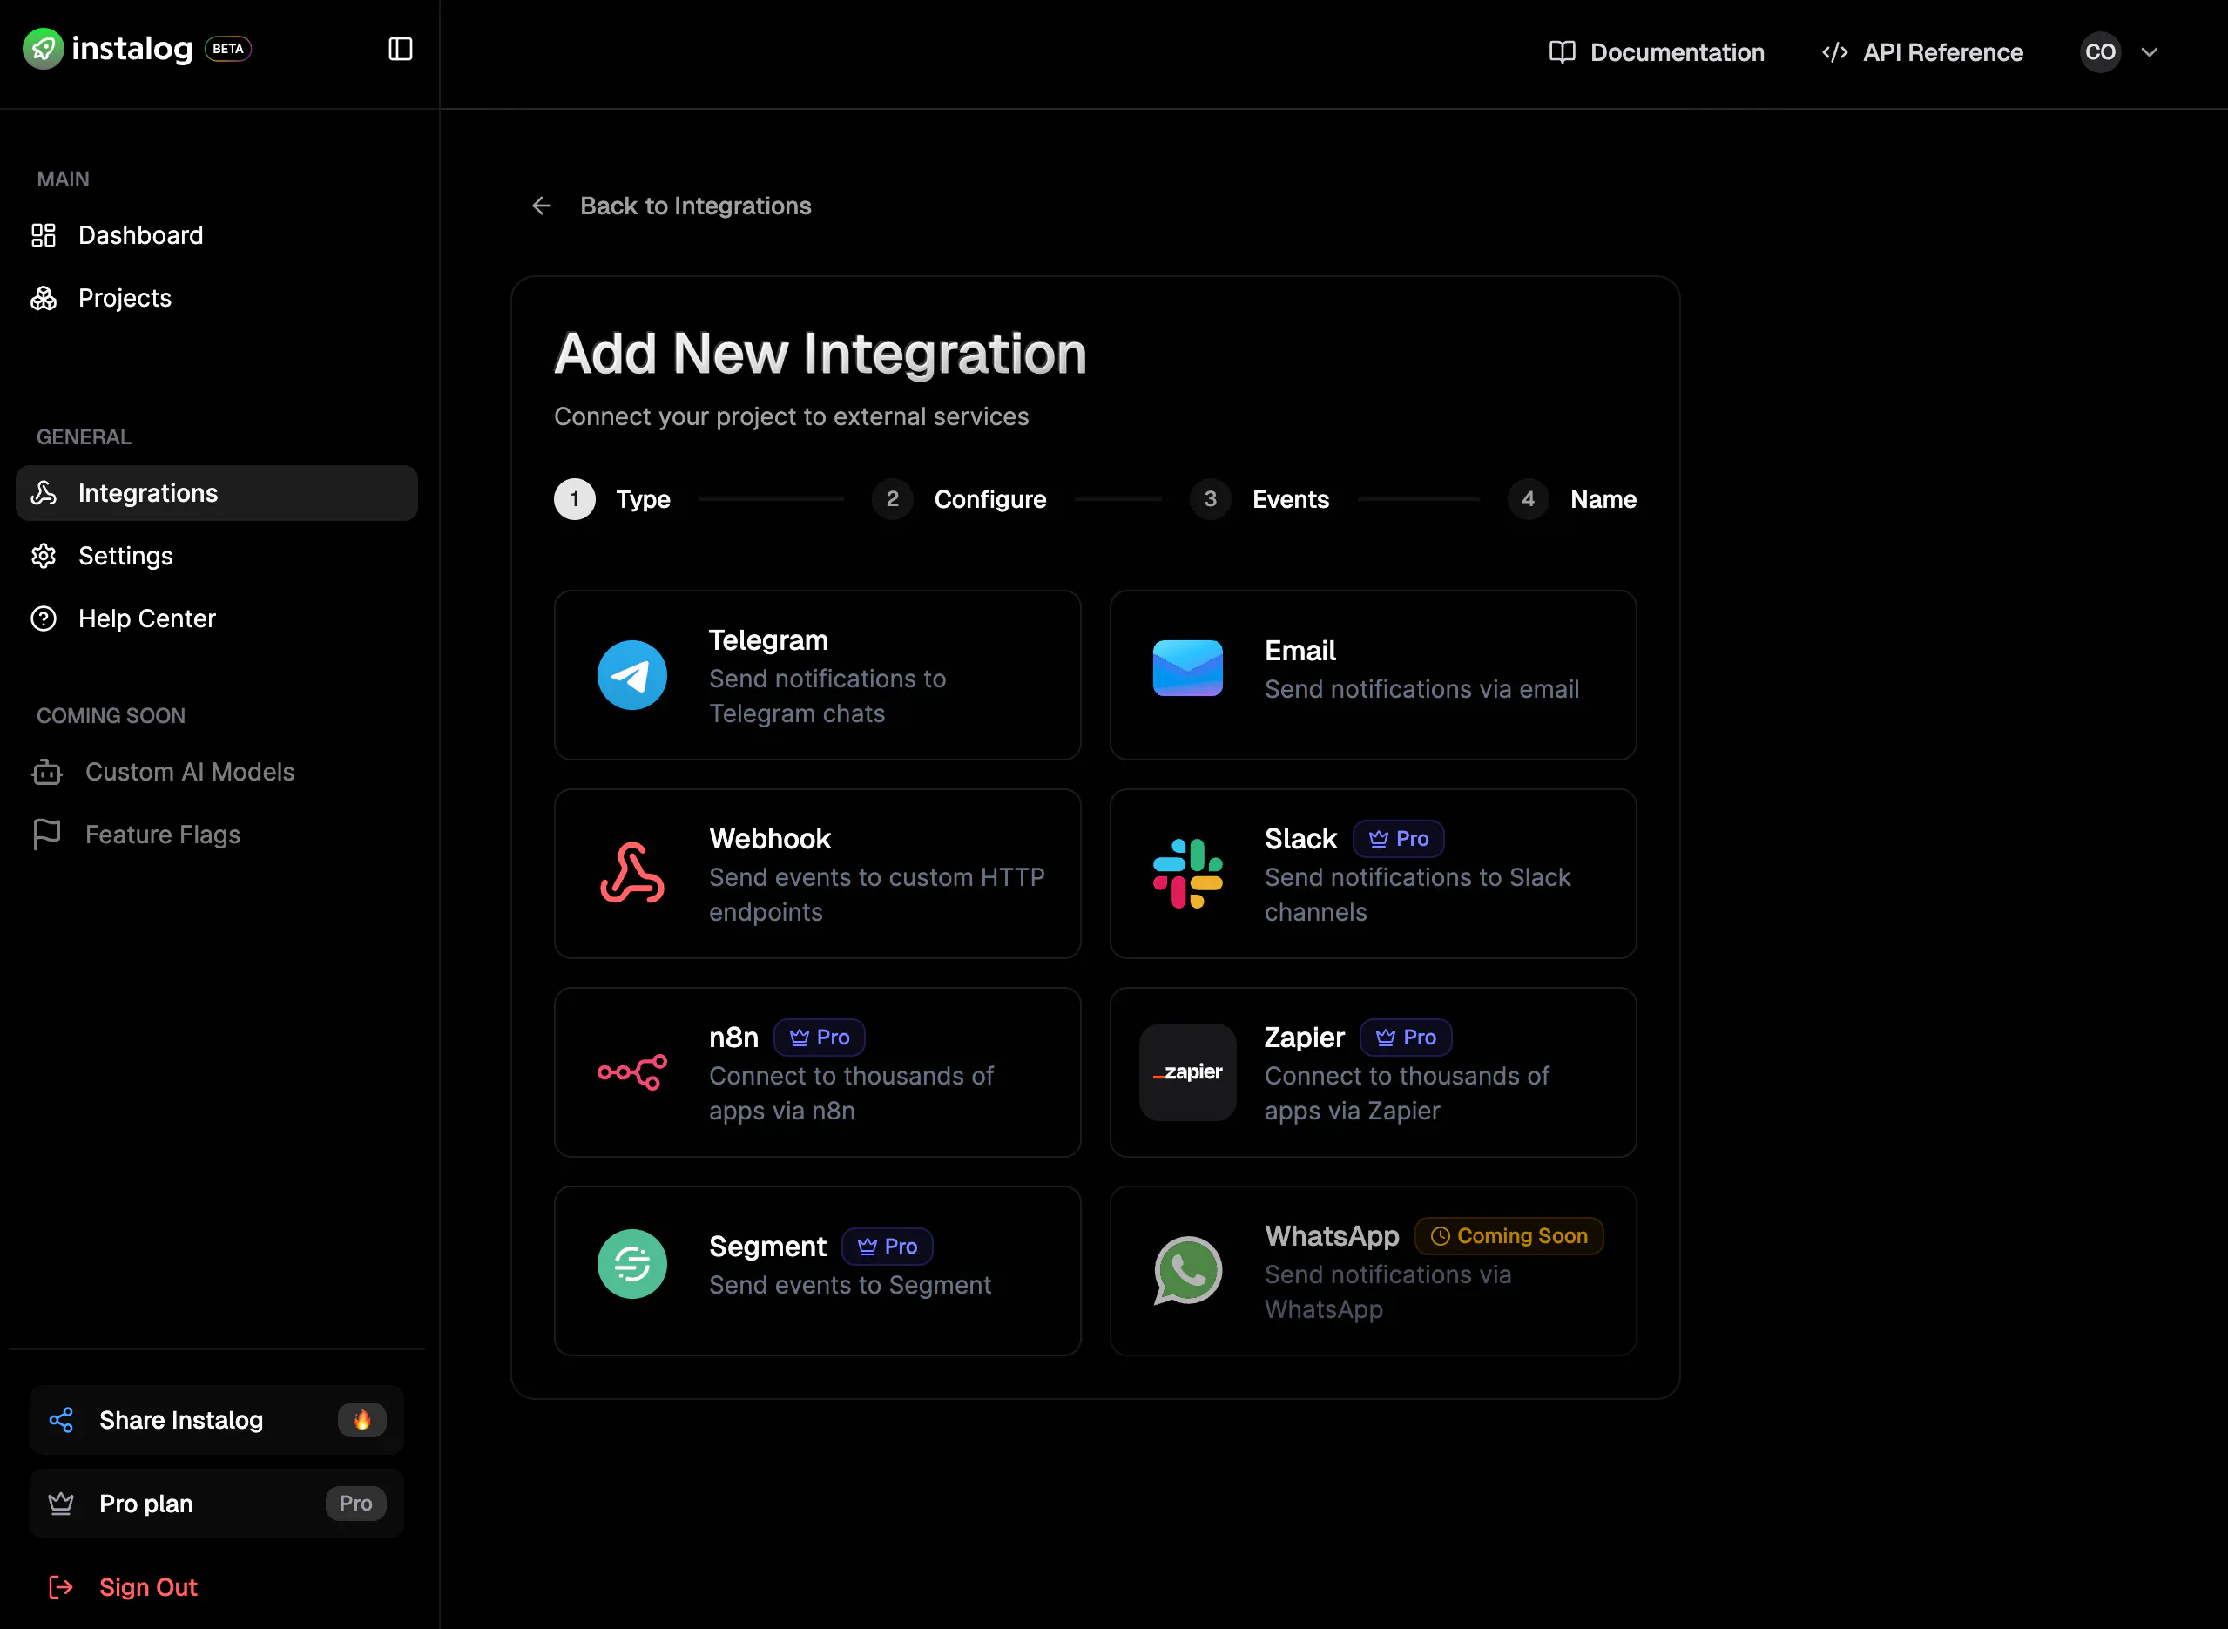Choose the Webhook integration card

click(817, 874)
